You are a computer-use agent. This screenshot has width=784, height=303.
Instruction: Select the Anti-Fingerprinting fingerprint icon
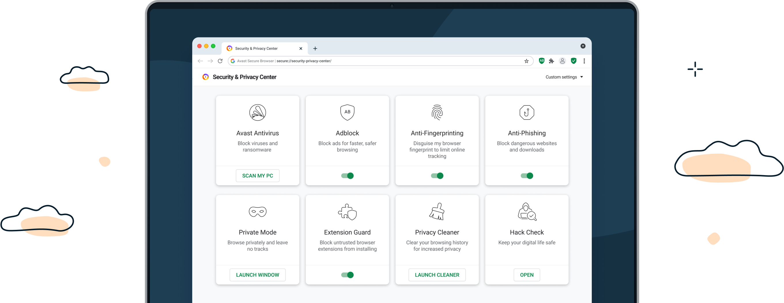coord(437,113)
